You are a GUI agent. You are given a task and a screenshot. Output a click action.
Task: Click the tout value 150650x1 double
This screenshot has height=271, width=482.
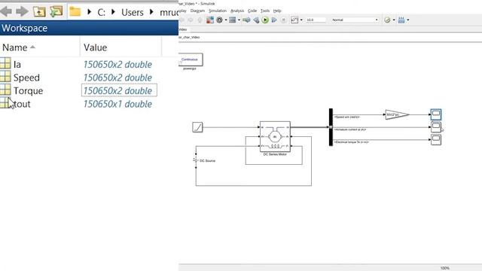(x=117, y=104)
